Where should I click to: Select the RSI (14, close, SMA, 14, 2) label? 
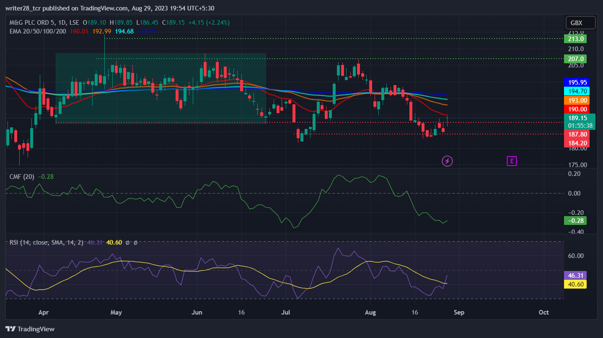click(47, 242)
